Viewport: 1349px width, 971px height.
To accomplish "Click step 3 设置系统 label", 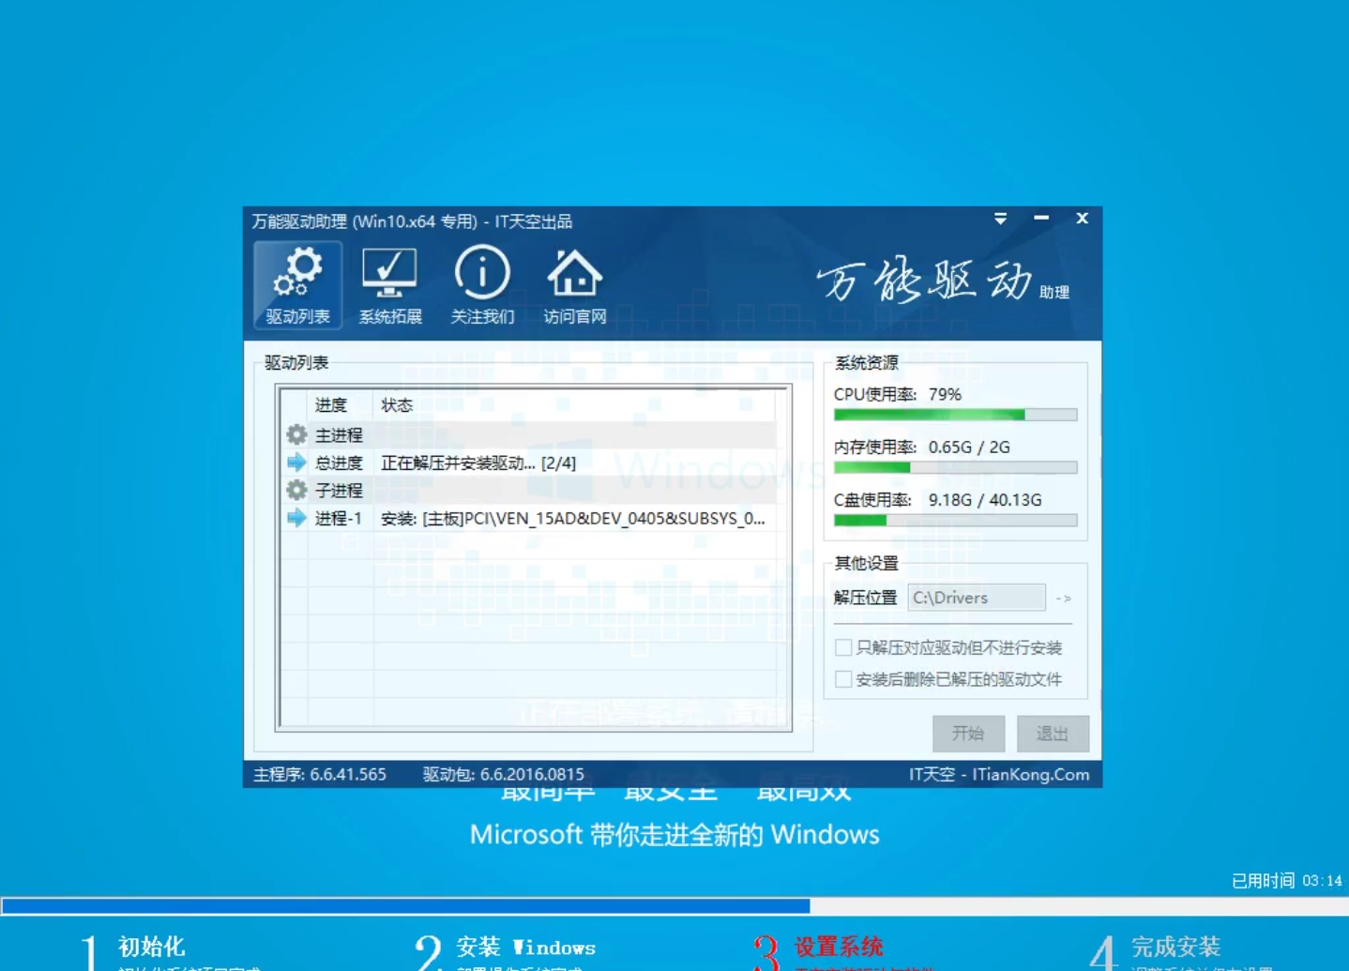I will pyautogui.click(x=839, y=947).
